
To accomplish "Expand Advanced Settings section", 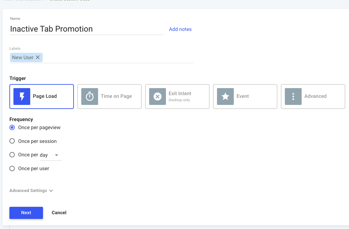I will pyautogui.click(x=31, y=191).
